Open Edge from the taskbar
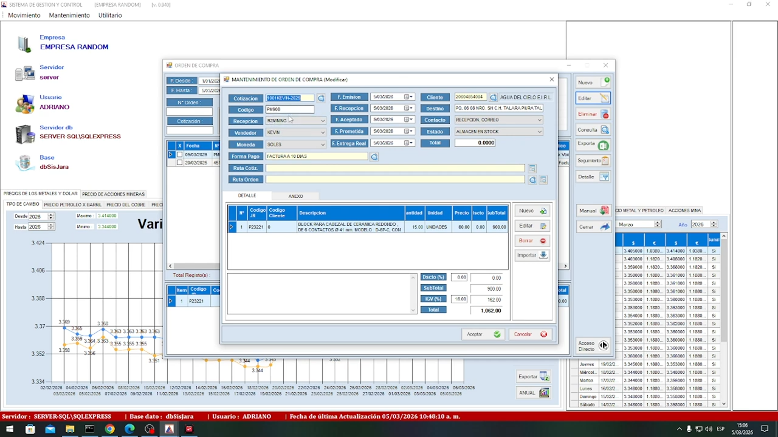This screenshot has height=437, width=778. pos(129,429)
